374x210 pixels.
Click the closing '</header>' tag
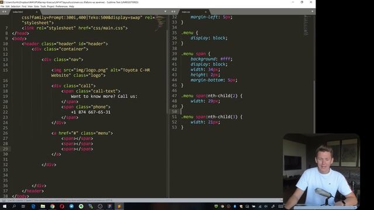33,191
